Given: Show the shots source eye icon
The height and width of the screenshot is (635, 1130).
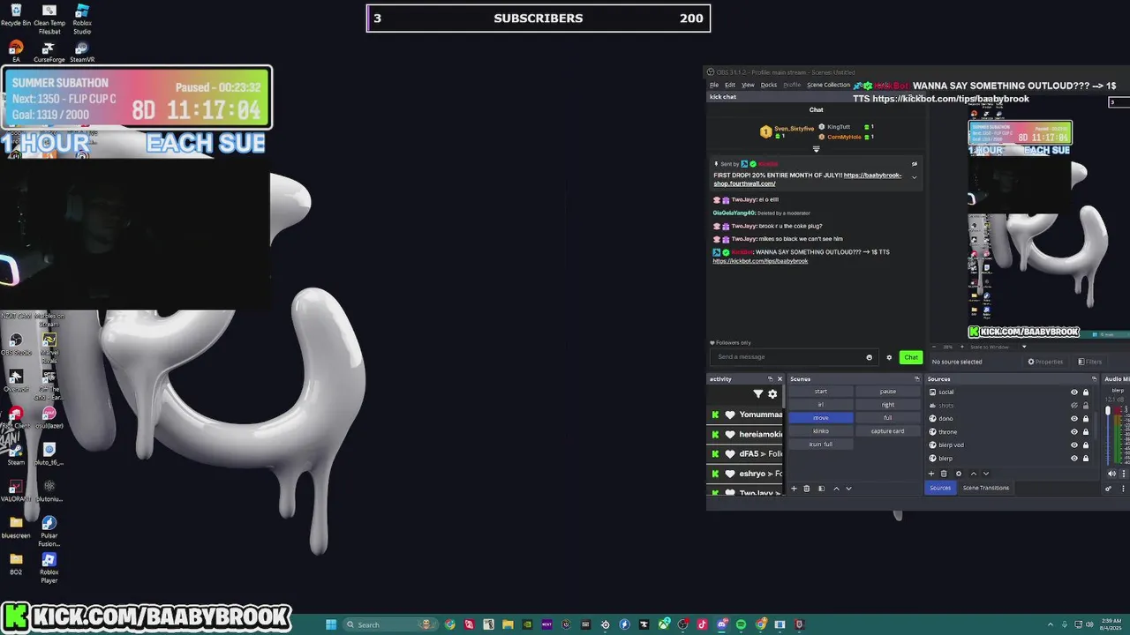Looking at the screenshot, I should point(1074,406).
